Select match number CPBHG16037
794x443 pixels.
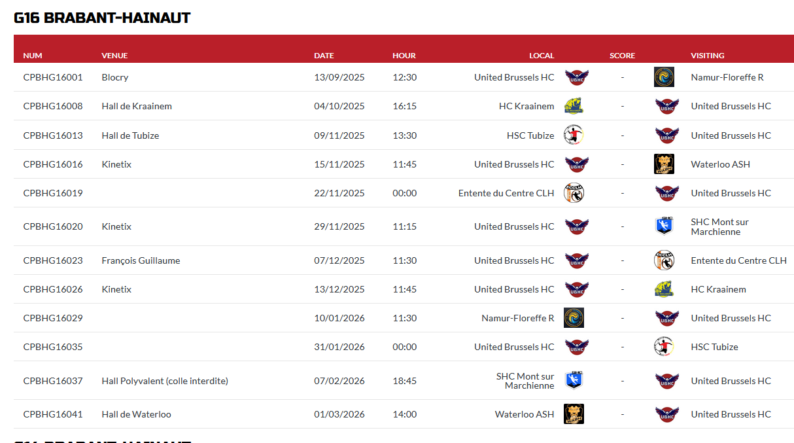pos(53,381)
